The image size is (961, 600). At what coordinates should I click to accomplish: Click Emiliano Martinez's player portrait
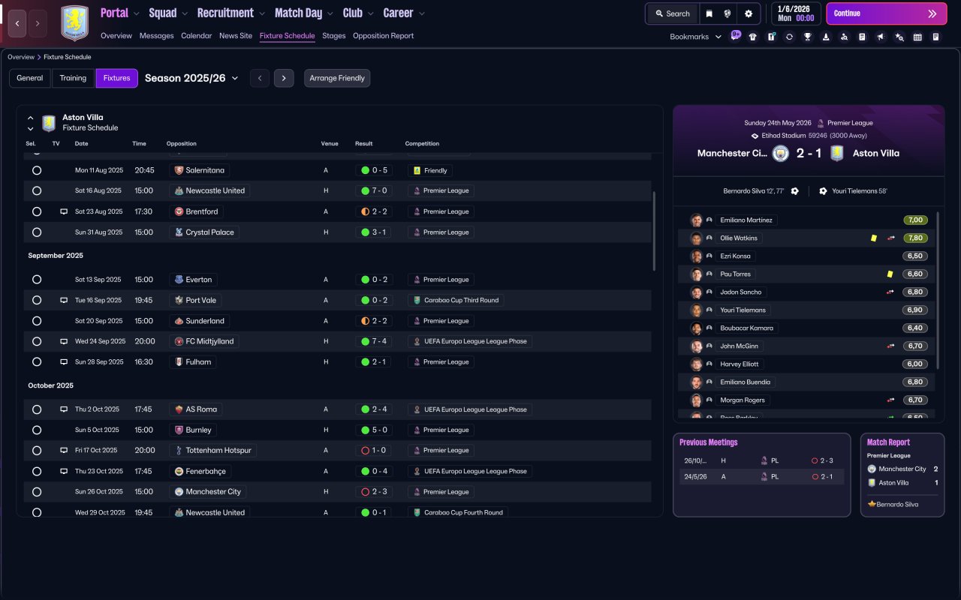(x=696, y=220)
